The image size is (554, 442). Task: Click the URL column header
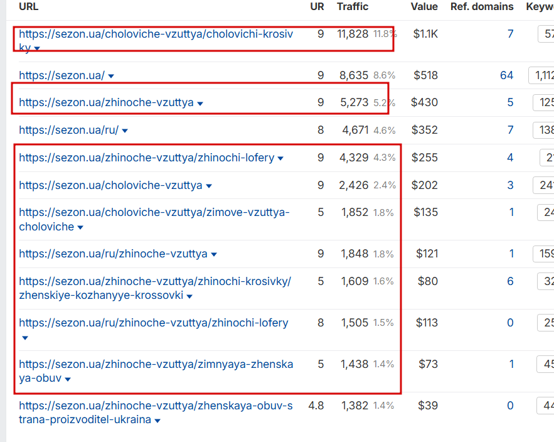[29, 7]
